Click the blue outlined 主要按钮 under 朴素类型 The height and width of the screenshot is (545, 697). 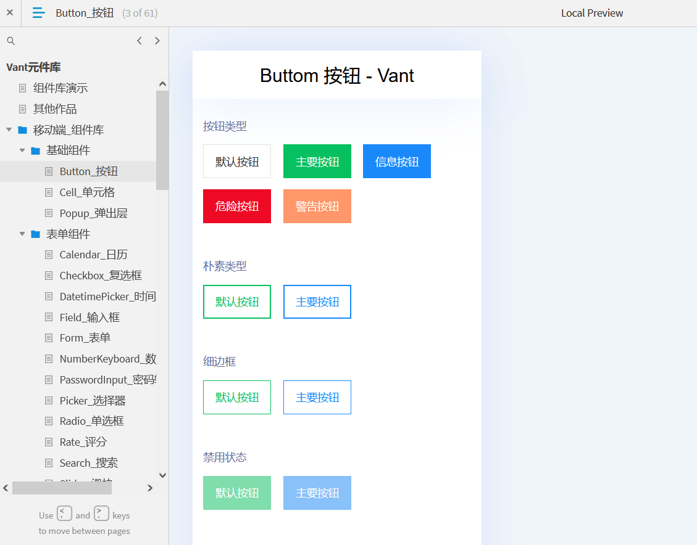click(x=317, y=302)
